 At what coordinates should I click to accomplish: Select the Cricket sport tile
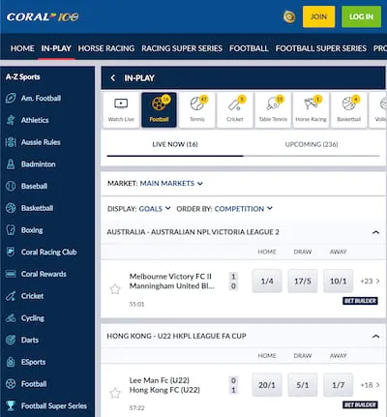[x=235, y=110]
